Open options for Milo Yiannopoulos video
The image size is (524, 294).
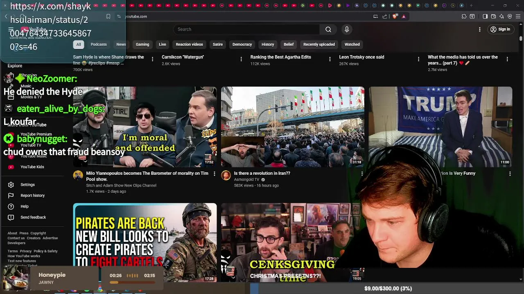pos(214,174)
